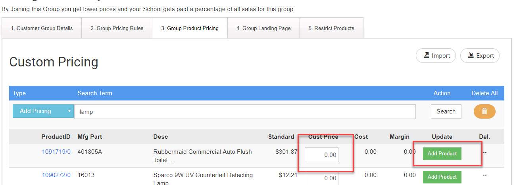Add Product for Sparco Counterfeit Detecting Lamp
The height and width of the screenshot is (185, 517).
[x=442, y=177]
